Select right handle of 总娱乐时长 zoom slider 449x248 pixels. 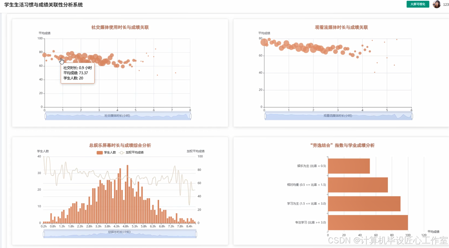(x=196, y=234)
